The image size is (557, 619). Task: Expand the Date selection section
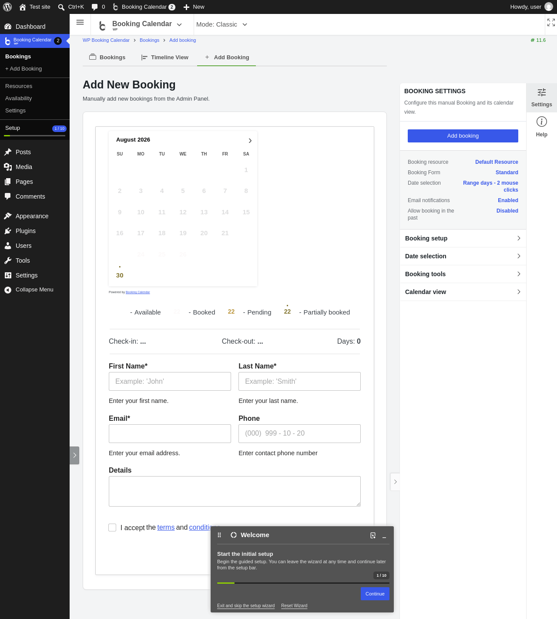463,256
